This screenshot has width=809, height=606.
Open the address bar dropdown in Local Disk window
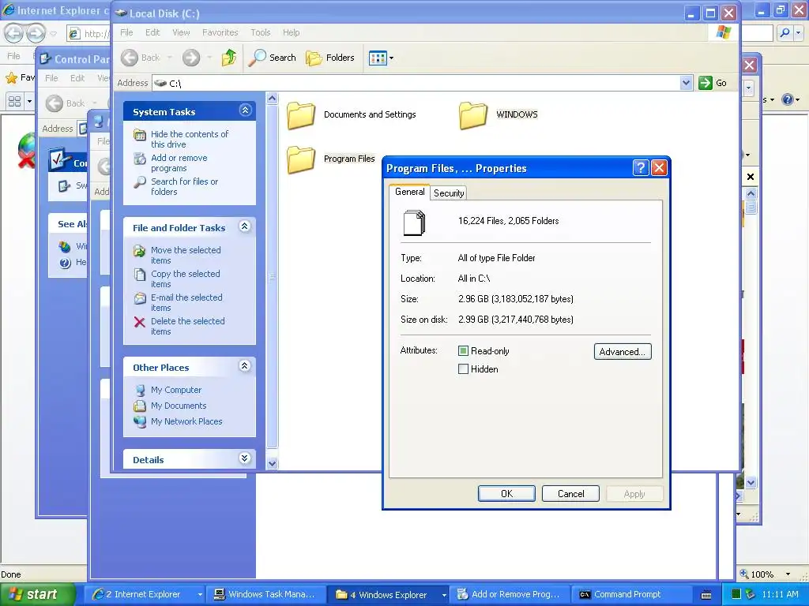pyautogui.click(x=686, y=83)
